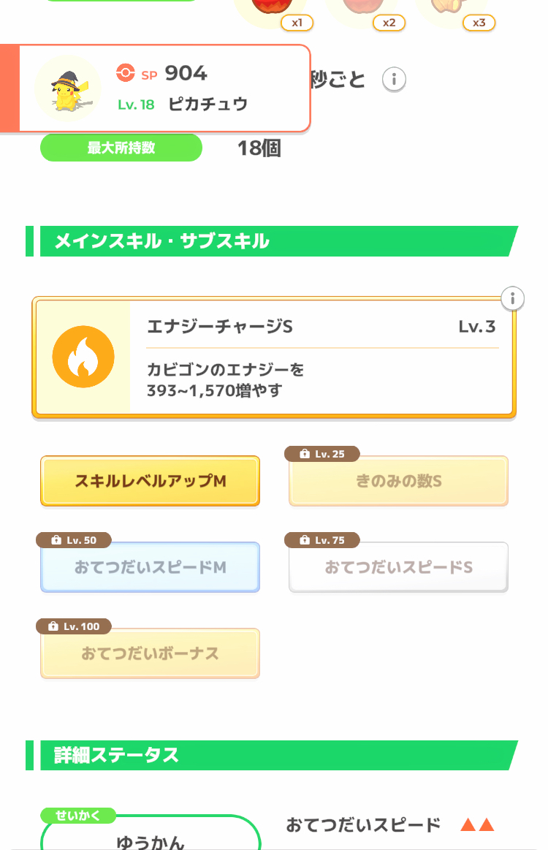
Task: Tap the lock icon on Lv. 100 badge
Action: (x=53, y=627)
